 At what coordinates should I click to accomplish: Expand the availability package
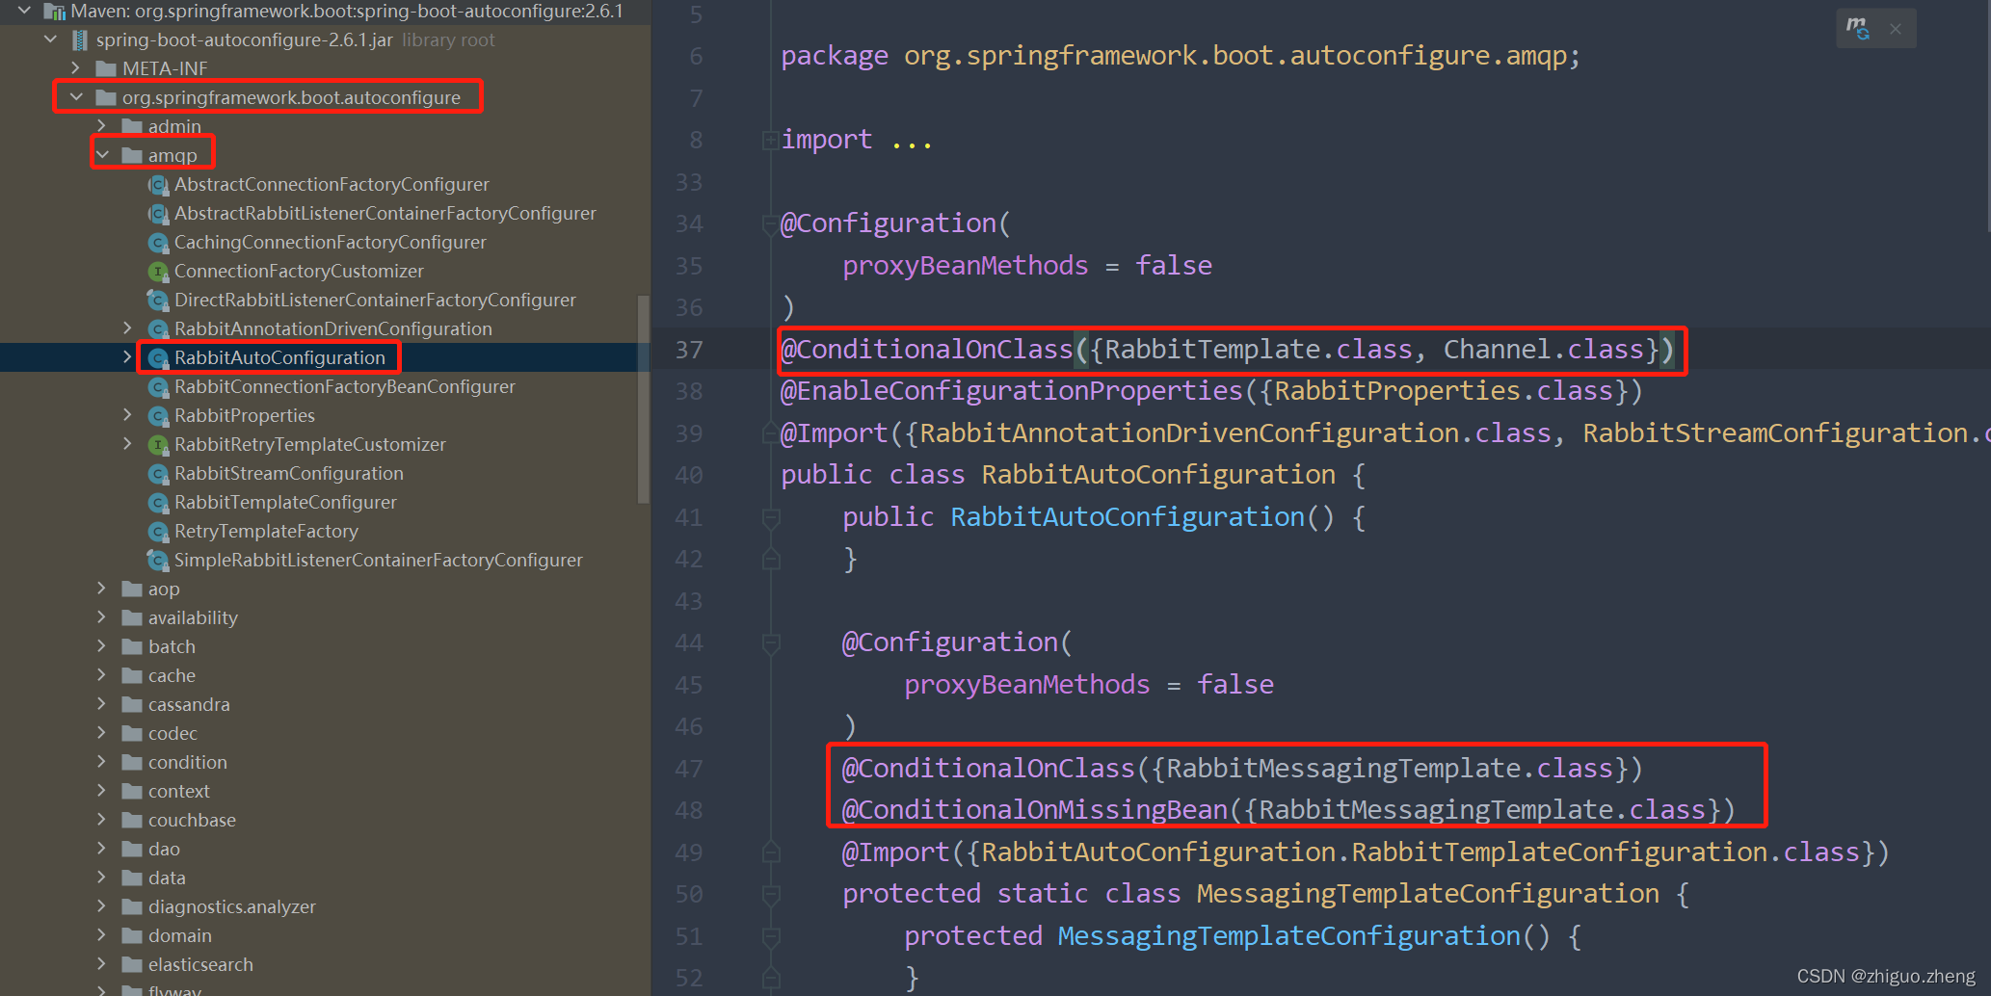click(x=102, y=617)
